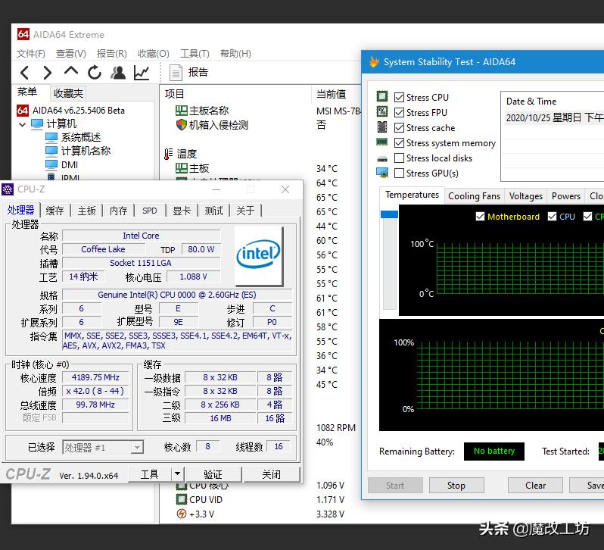
Task: Enable the Stress local disks checkbox
Action: [x=399, y=158]
